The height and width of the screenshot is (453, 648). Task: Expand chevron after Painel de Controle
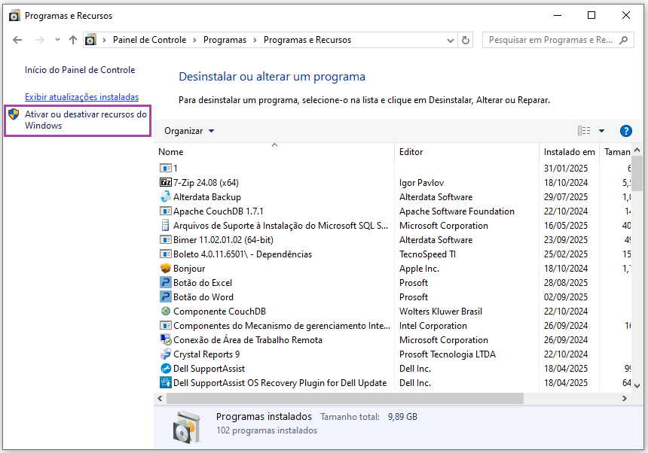click(x=194, y=40)
